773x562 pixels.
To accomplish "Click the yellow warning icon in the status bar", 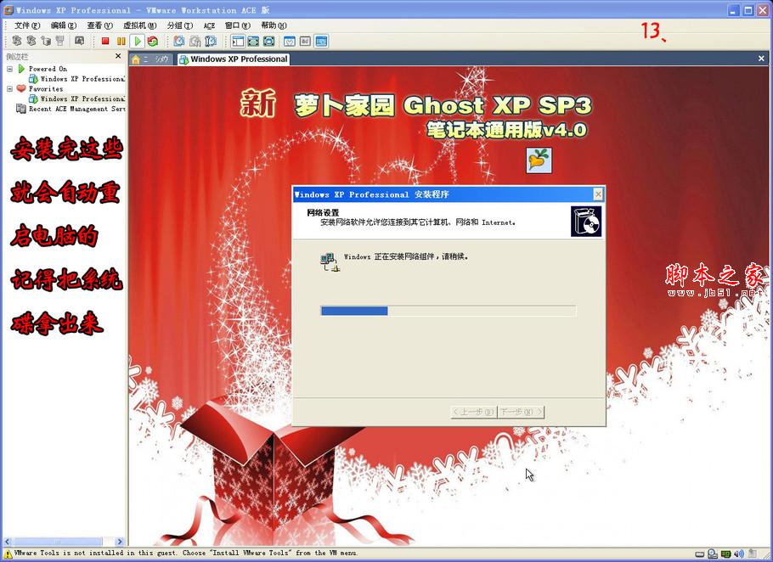I will pos(8,554).
